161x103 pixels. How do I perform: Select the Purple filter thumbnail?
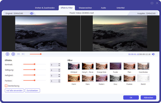tap(115, 66)
